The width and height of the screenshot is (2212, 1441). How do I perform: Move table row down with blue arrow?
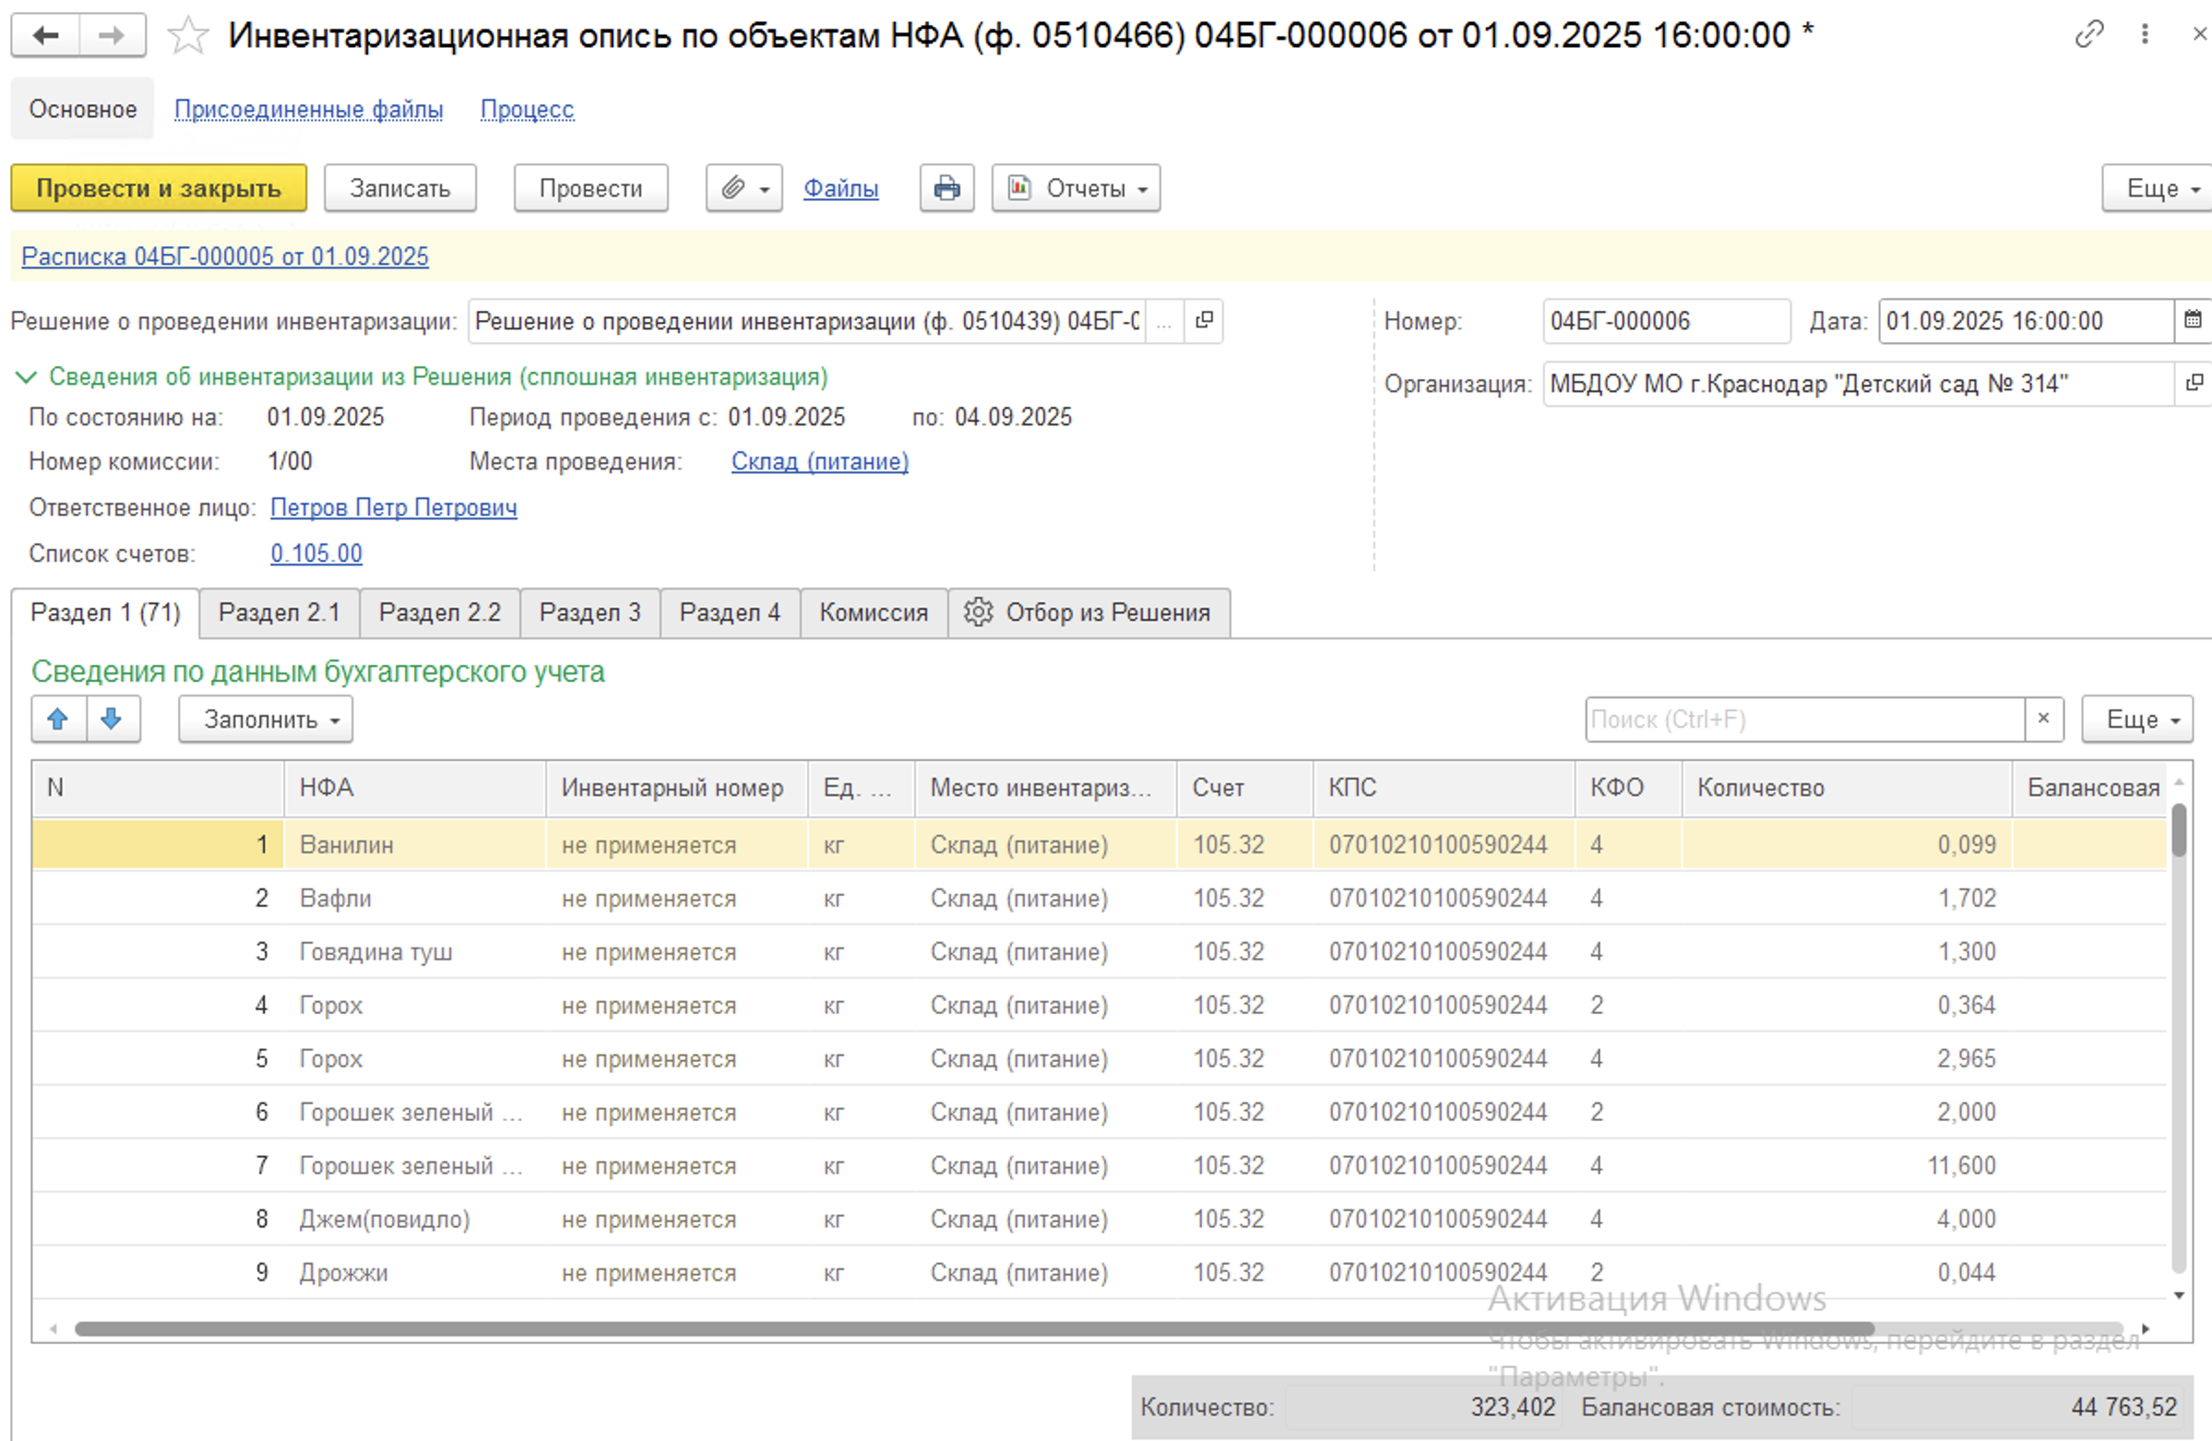(113, 719)
